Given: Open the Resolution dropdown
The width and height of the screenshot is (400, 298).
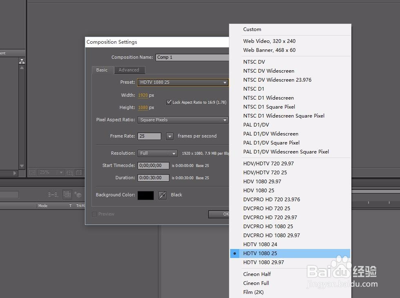Looking at the screenshot, I should coord(158,153).
